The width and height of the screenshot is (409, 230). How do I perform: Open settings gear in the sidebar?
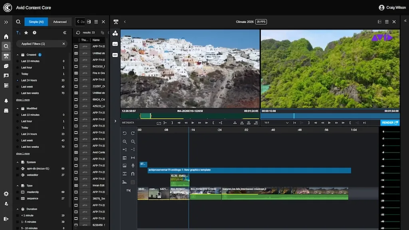6,194
